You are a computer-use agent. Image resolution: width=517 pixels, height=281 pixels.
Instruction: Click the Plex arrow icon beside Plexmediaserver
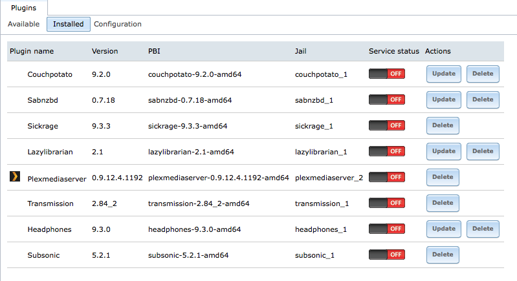point(15,177)
